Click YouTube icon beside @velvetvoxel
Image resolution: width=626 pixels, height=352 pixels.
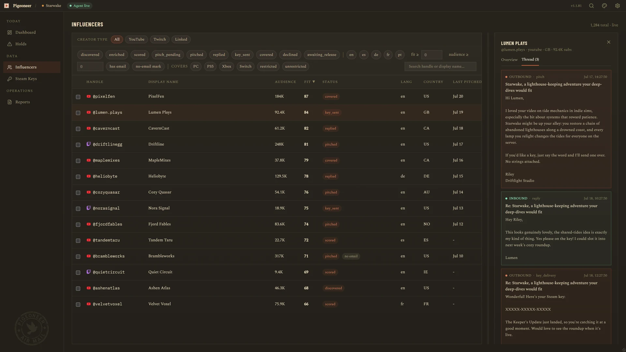[x=89, y=304]
